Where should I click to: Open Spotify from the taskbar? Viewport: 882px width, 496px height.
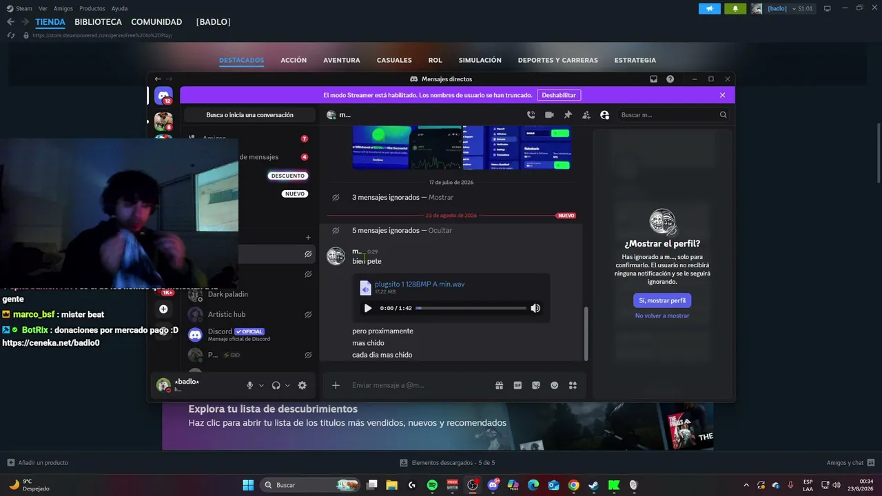click(432, 485)
